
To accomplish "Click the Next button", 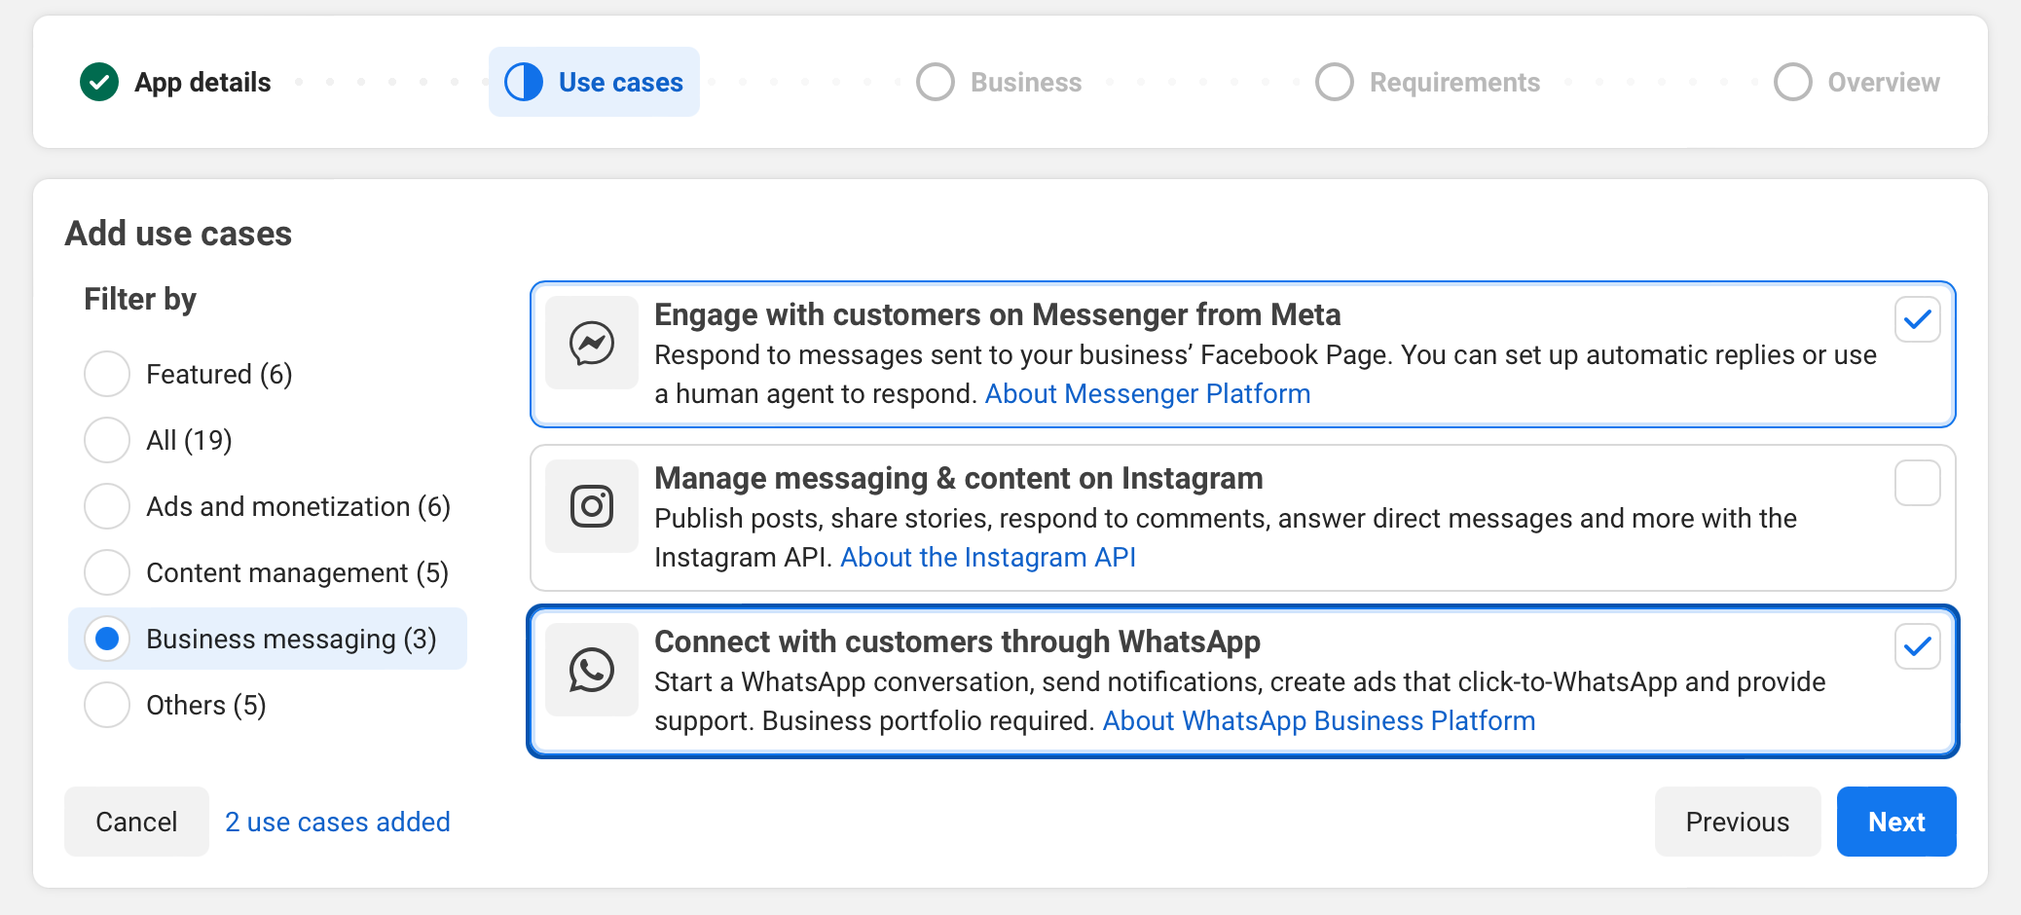I will tap(1896, 822).
